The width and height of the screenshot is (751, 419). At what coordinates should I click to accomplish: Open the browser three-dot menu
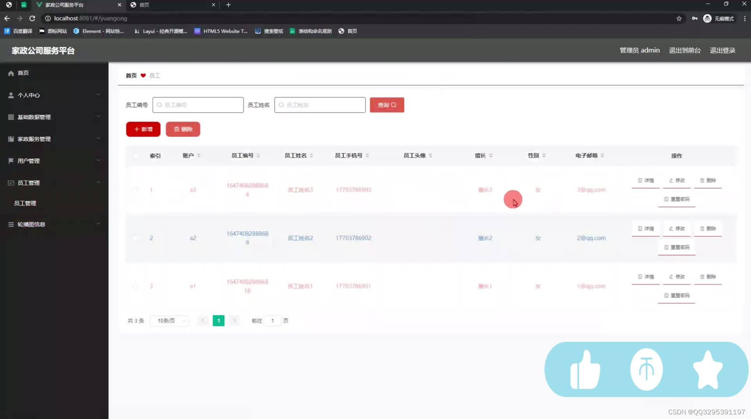pos(744,18)
